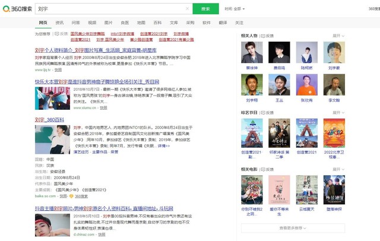Open the 时间: 全部 filter dropdown
380x241 pixels.
[234, 9]
